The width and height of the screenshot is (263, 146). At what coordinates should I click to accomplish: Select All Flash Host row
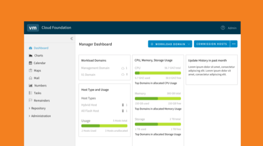pos(104,111)
